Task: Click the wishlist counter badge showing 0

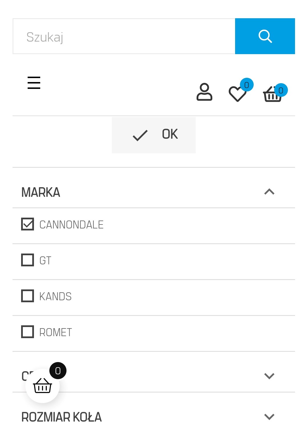Action: 247,85
